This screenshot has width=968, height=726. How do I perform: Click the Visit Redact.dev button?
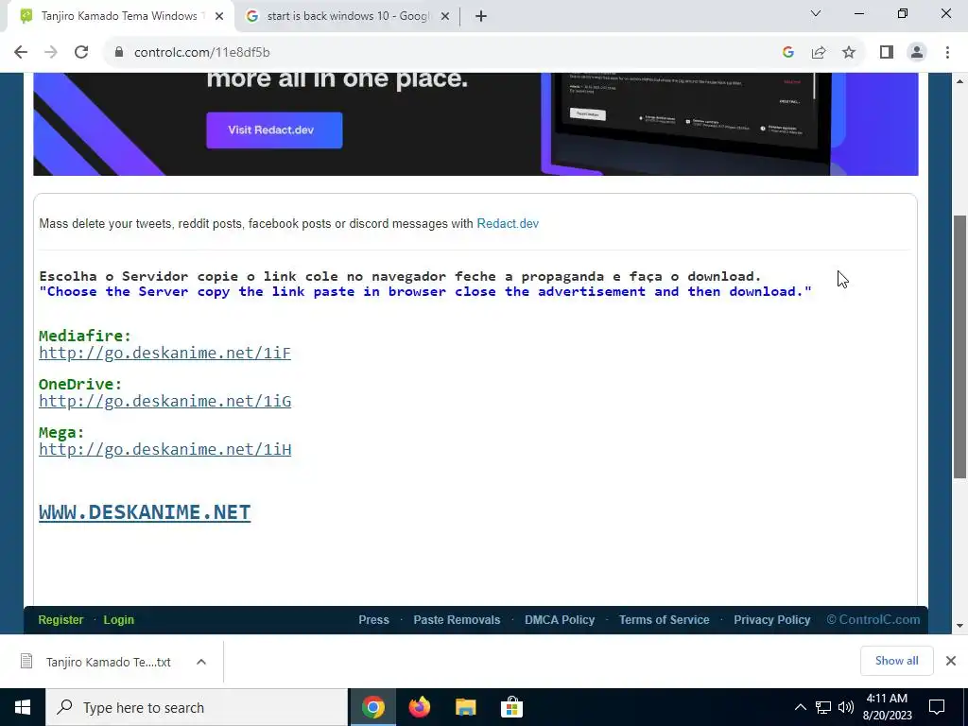tap(274, 130)
